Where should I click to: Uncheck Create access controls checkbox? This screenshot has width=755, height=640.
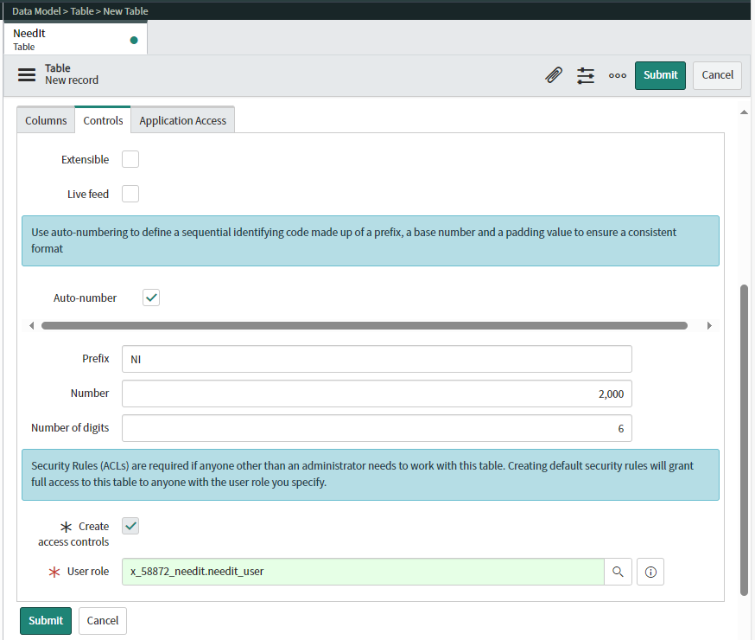pyautogui.click(x=130, y=526)
